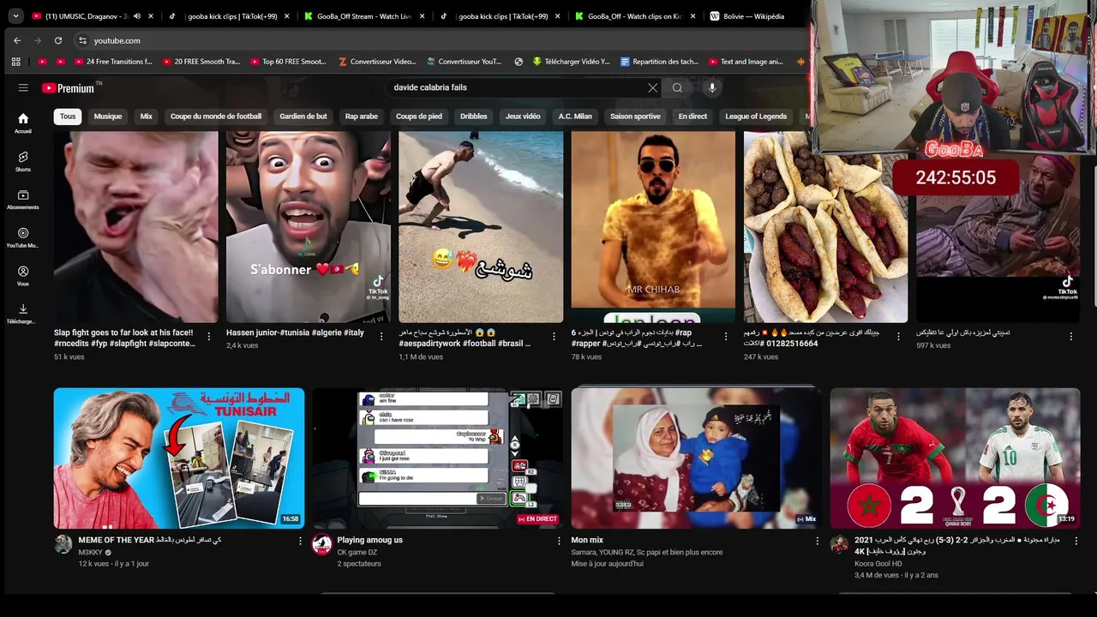Open the Vous section in sidebar
This screenshot has height=617, width=1097.
(x=23, y=275)
